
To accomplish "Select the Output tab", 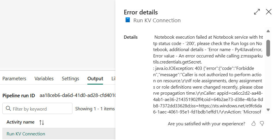I will 95,79.
